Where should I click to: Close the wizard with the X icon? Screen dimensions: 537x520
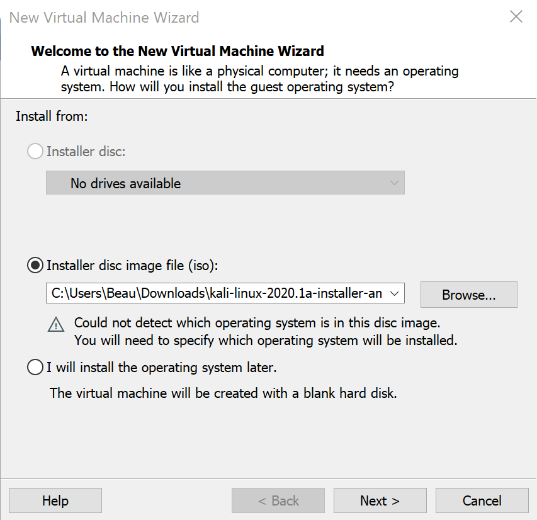tap(516, 17)
